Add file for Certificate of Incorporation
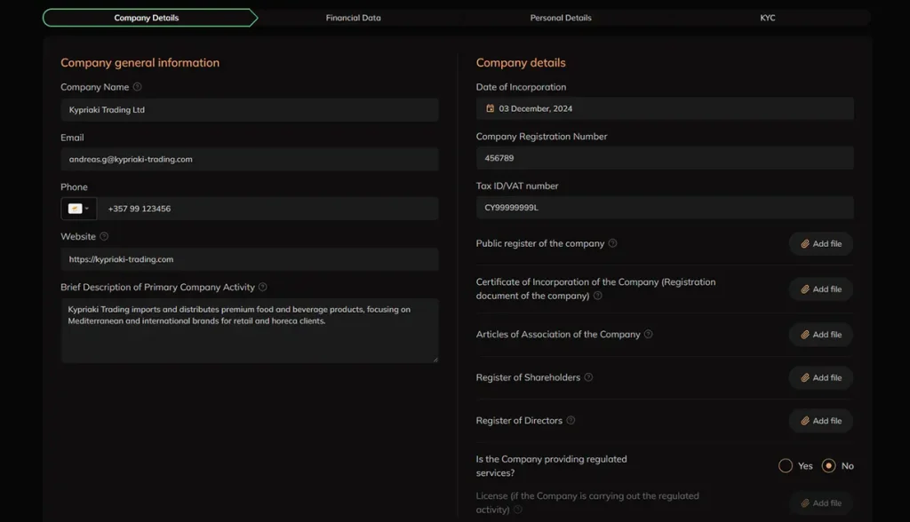 [x=820, y=289]
